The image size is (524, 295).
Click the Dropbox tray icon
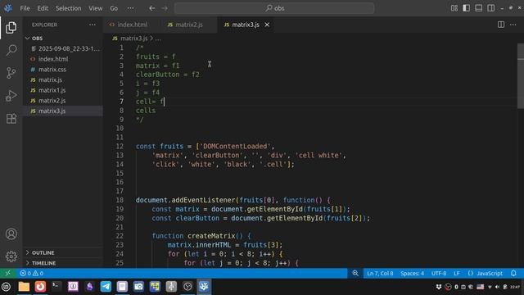[x=439, y=287]
